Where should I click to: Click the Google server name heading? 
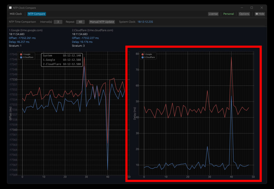(26, 30)
